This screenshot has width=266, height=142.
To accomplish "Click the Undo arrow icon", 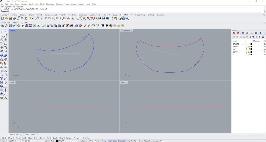I will (x=34, y=18).
